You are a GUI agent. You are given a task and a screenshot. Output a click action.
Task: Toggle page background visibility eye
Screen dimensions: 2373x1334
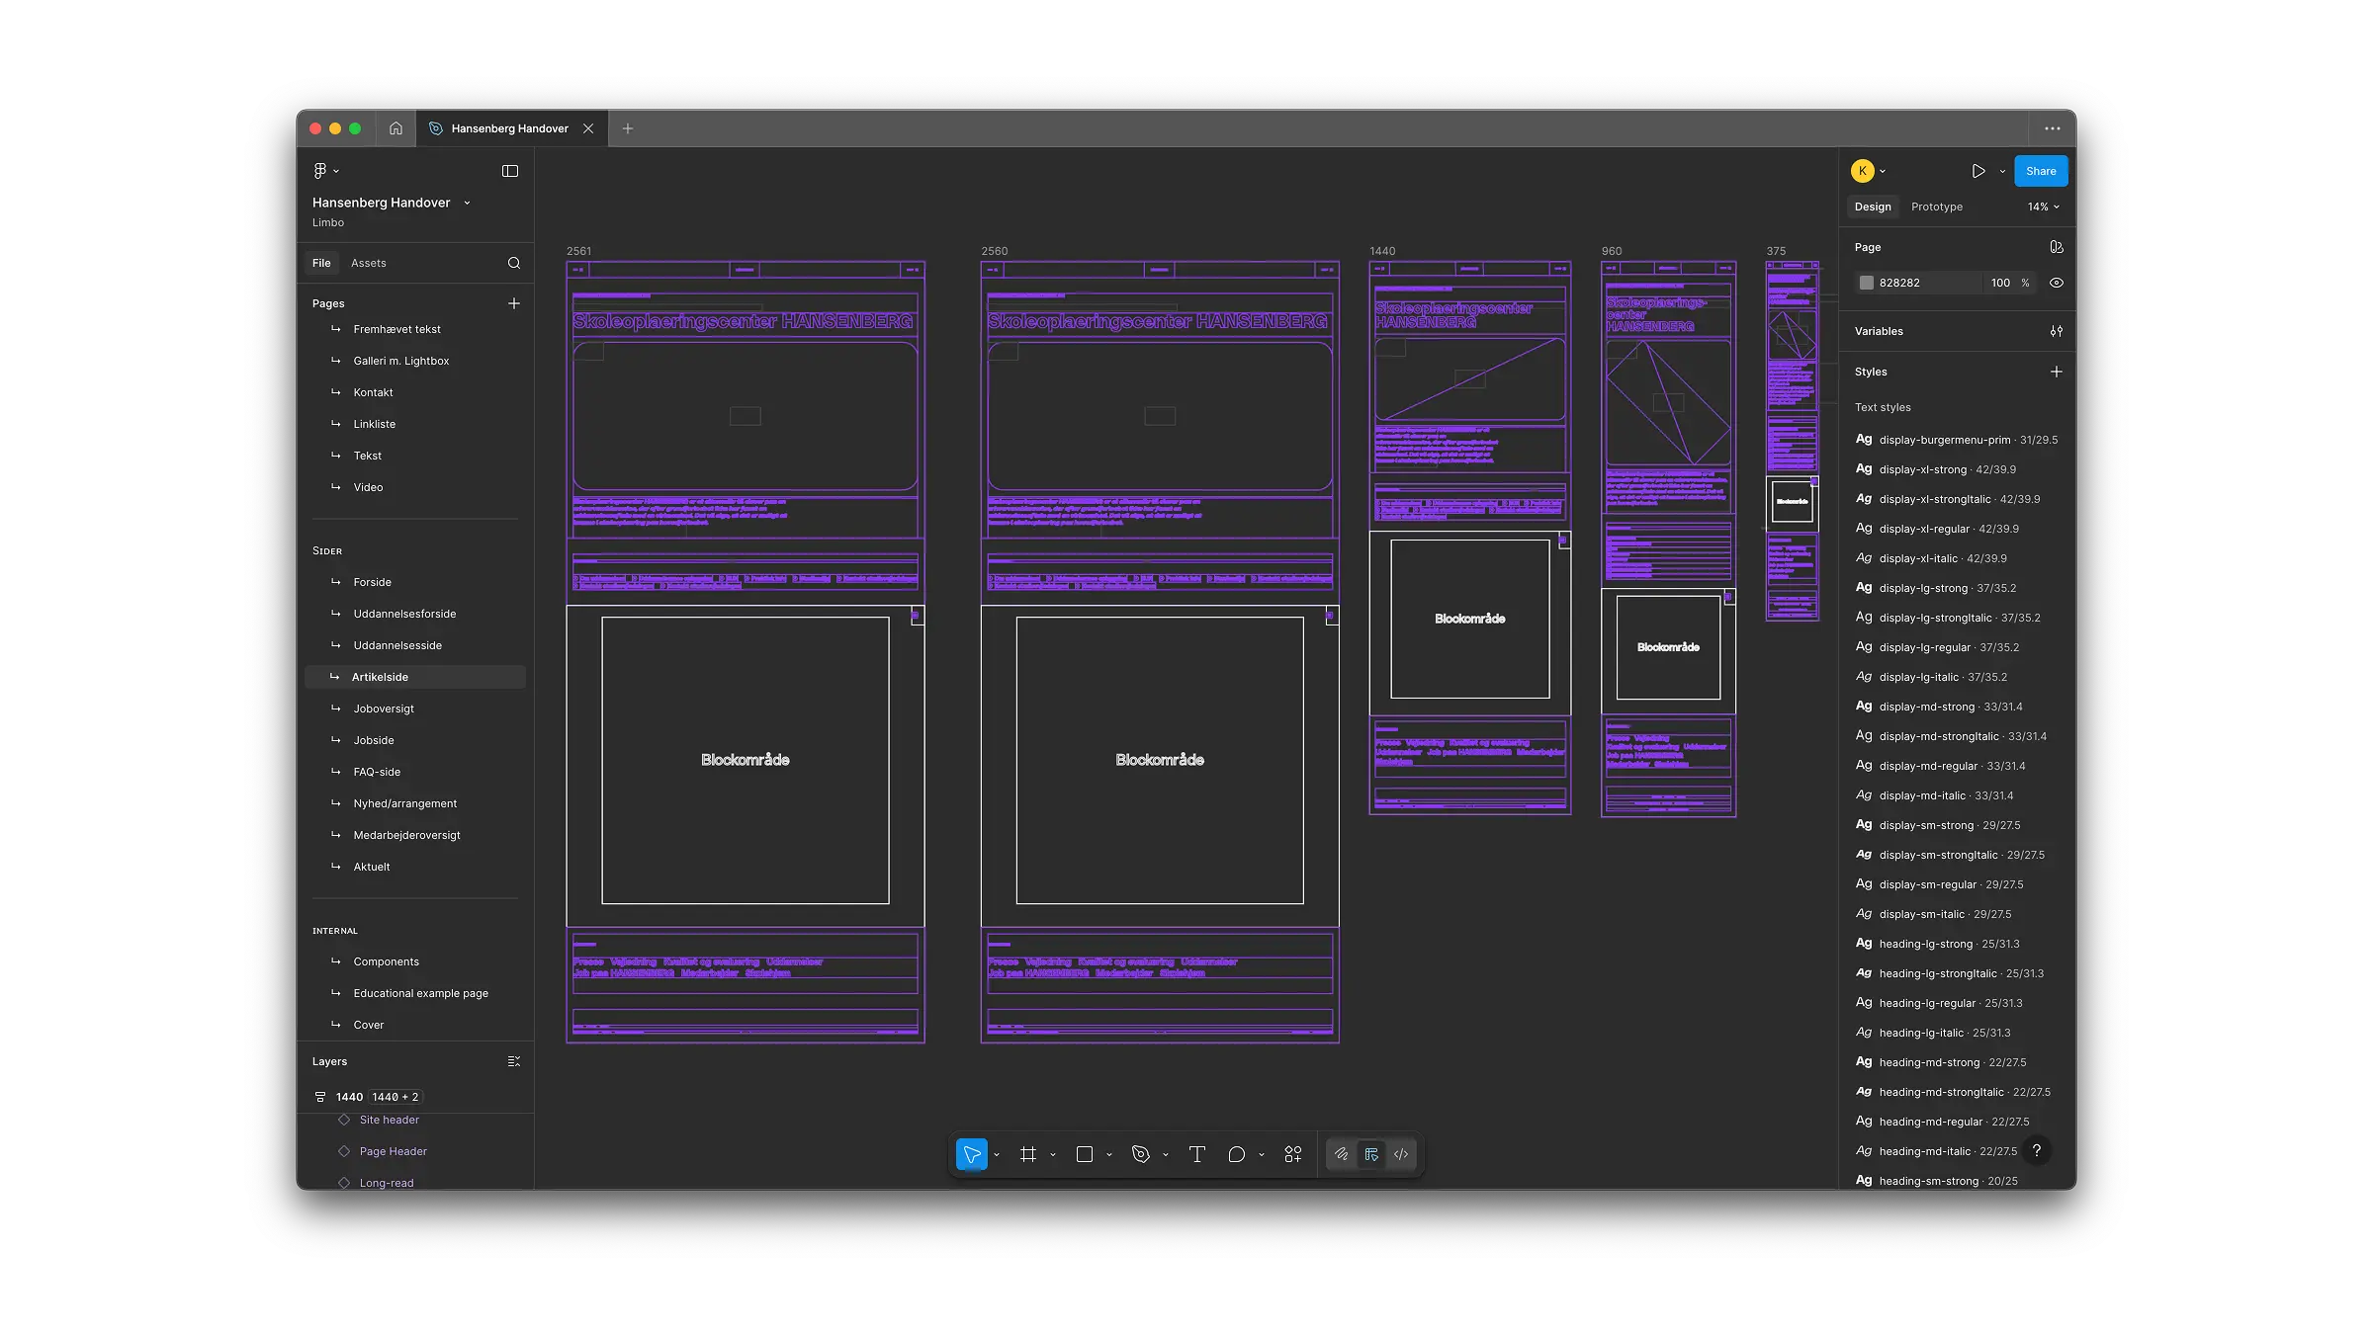2056,283
